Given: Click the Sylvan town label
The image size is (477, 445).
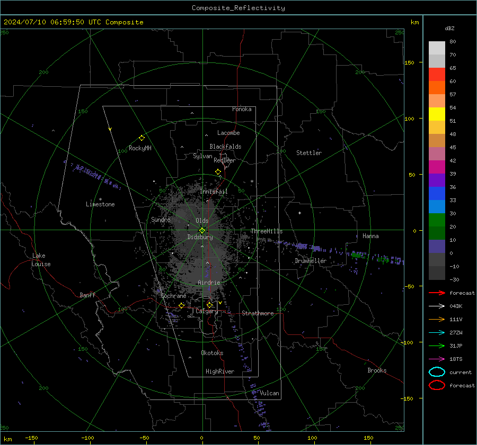Looking at the screenshot, I should (202, 156).
